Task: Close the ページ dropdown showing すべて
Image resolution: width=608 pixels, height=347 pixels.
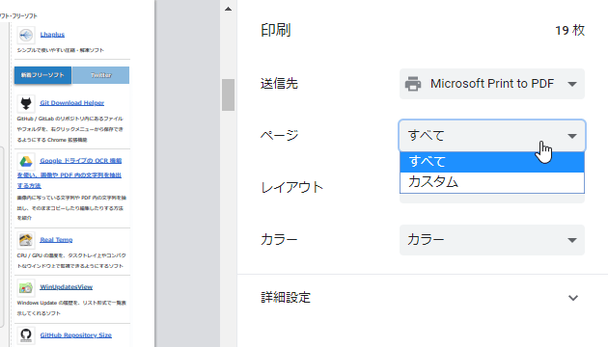Action: pos(491,136)
